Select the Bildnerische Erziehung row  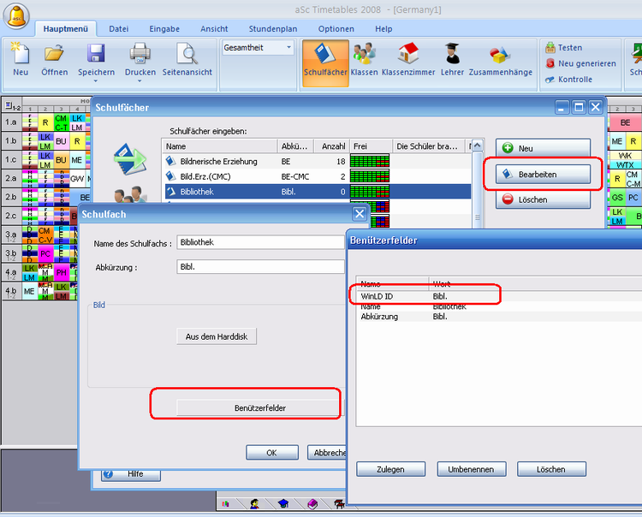318,161
